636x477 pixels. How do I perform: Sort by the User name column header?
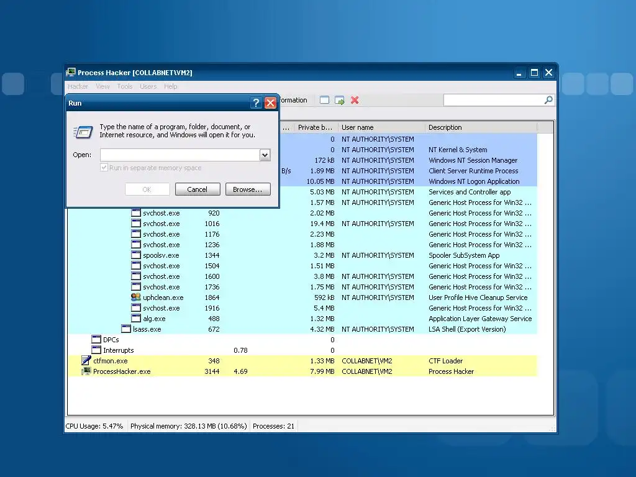click(x=381, y=127)
